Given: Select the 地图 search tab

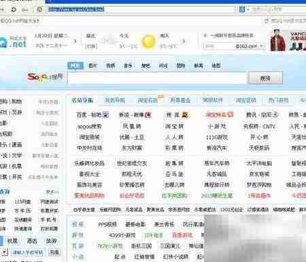Looking at the screenshot, I should 216,65.
